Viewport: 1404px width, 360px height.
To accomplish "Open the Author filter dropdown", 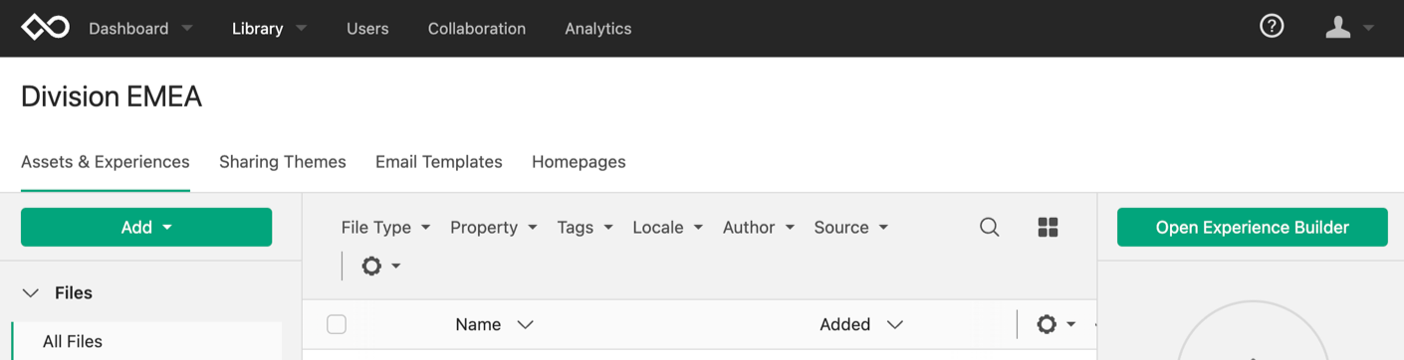I will pos(759,227).
